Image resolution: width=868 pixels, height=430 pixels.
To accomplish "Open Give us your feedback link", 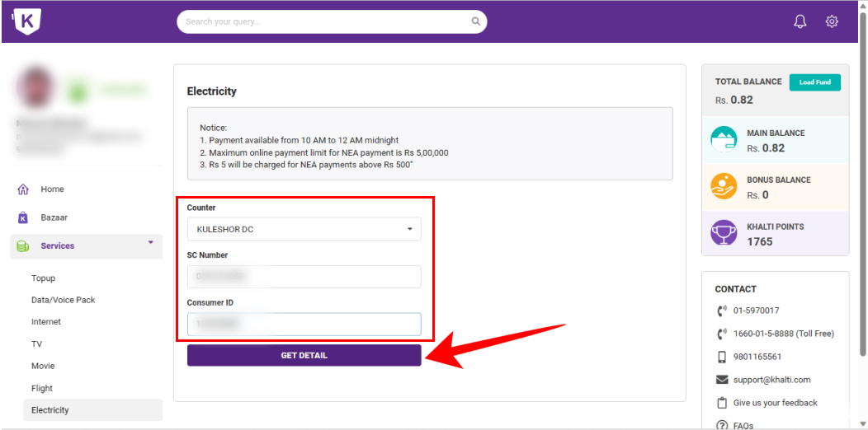I will [775, 403].
